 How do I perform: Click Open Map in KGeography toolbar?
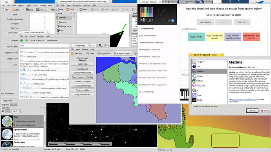(x=77, y=53)
